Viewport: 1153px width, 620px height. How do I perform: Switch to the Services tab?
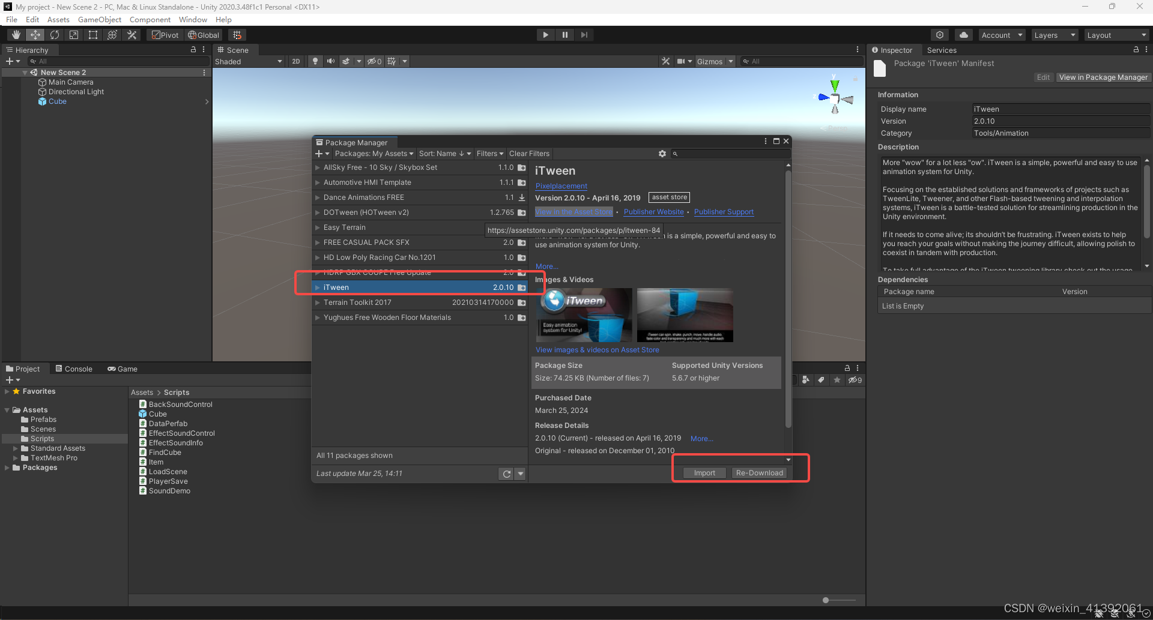point(942,50)
